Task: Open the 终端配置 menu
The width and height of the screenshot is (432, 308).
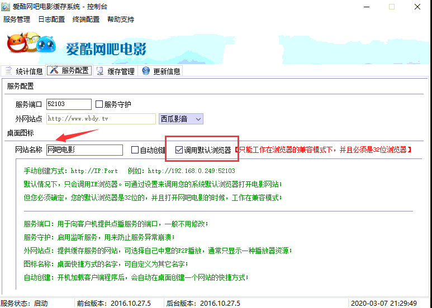Action: (x=86, y=20)
